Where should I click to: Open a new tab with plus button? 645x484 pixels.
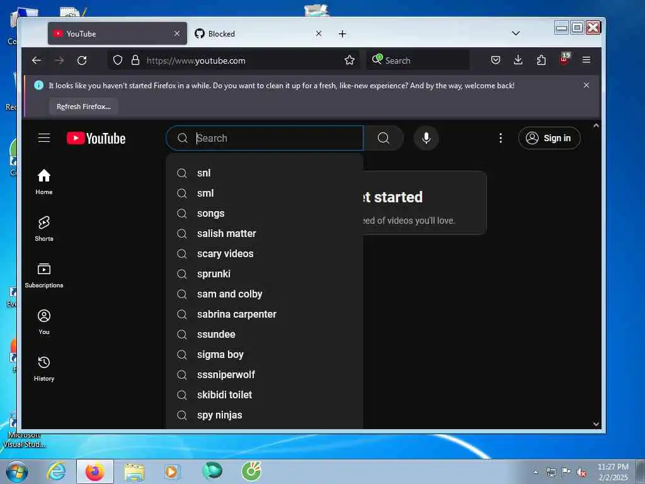pyautogui.click(x=342, y=34)
